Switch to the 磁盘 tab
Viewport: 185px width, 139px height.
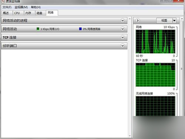41,13
